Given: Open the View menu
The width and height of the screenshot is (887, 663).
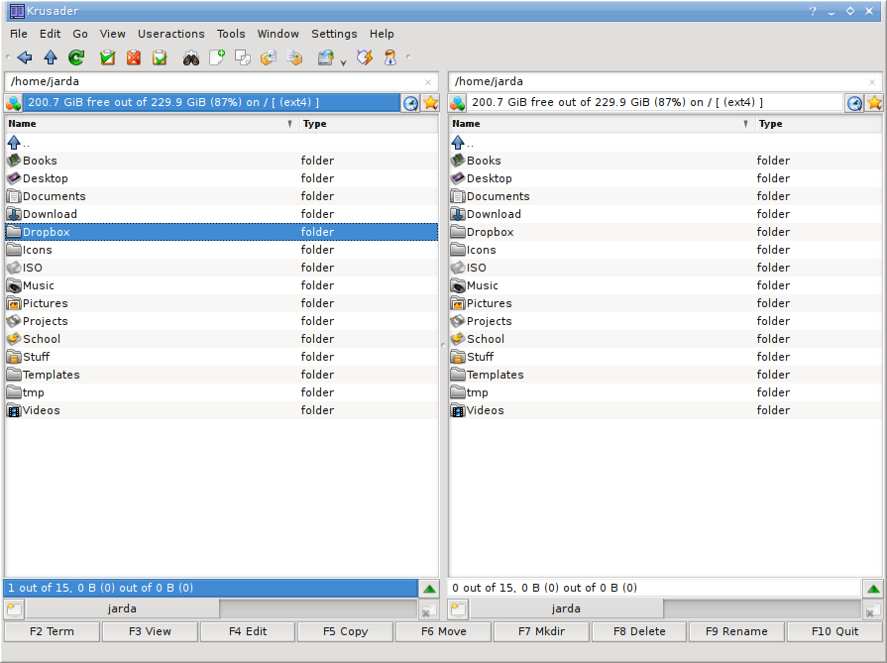Looking at the screenshot, I should click(113, 34).
